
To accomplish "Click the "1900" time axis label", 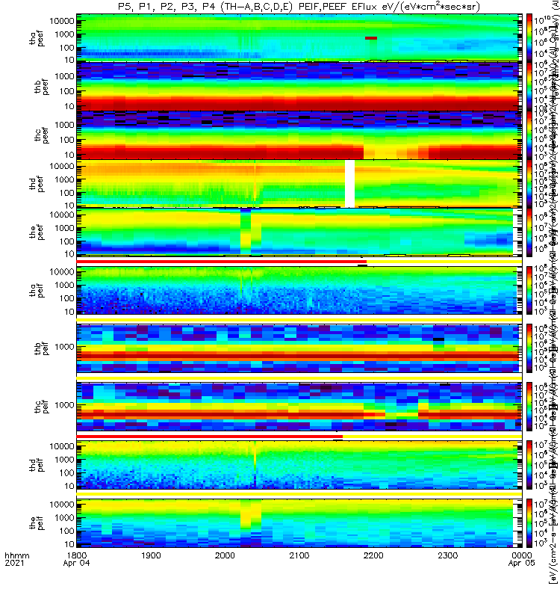I will click(151, 555).
